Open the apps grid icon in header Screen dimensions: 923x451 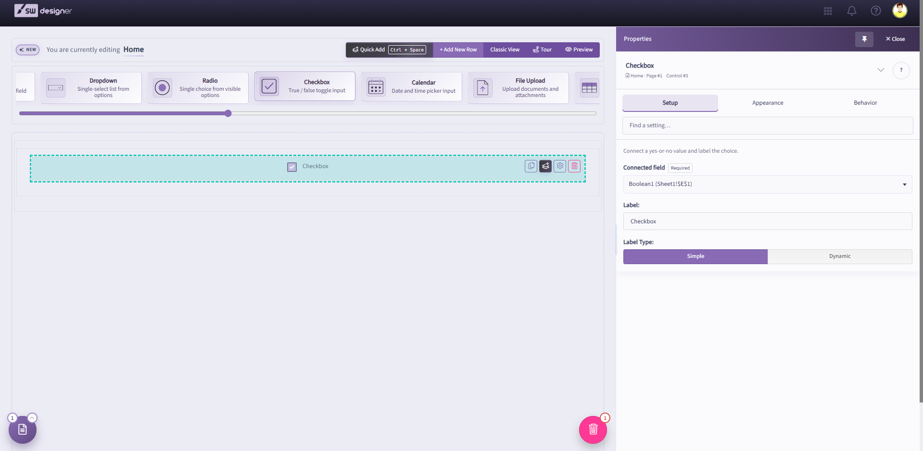828,11
